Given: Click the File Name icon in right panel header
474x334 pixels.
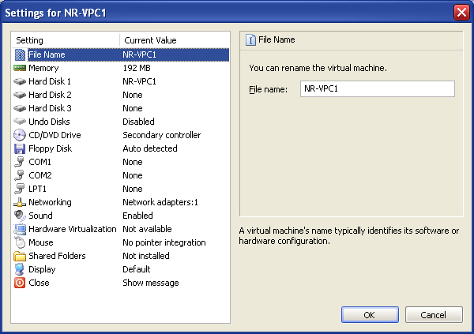Looking at the screenshot, I should [x=250, y=40].
